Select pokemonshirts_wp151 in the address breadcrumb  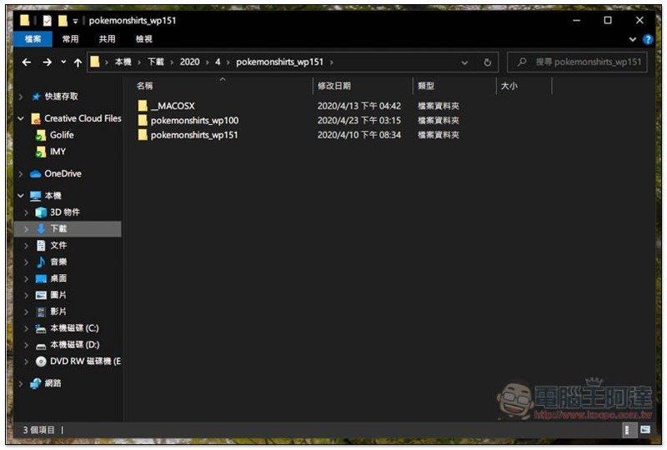(279, 62)
